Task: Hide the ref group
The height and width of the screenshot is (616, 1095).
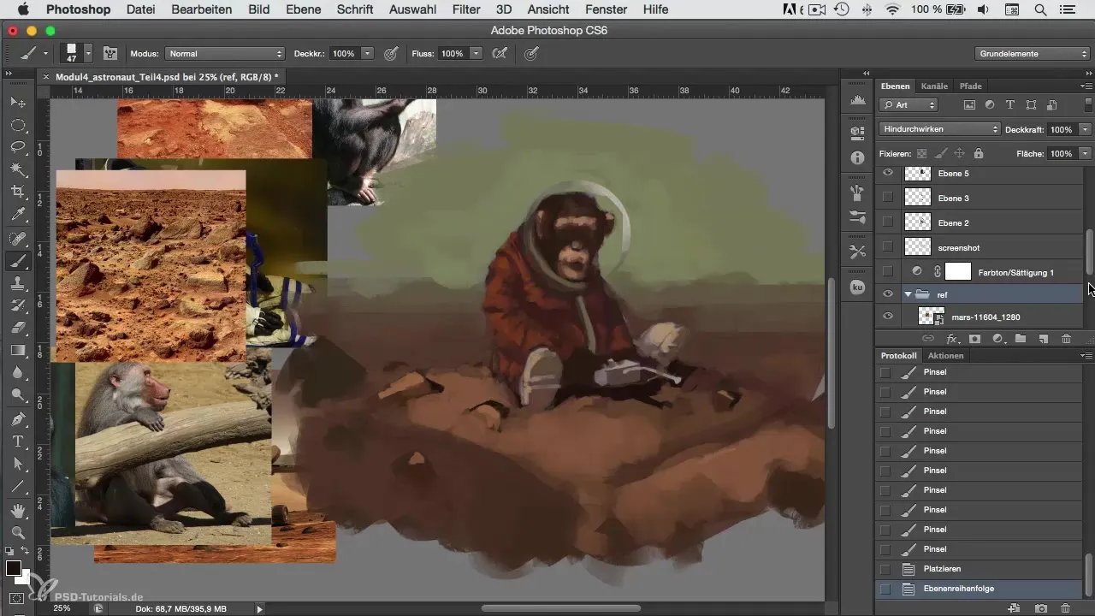Action: pos(888,294)
